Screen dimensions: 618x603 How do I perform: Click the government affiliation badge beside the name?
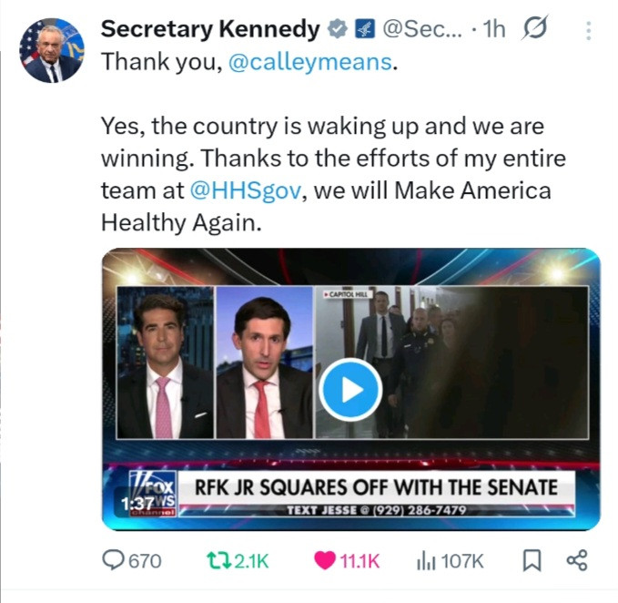[362, 29]
